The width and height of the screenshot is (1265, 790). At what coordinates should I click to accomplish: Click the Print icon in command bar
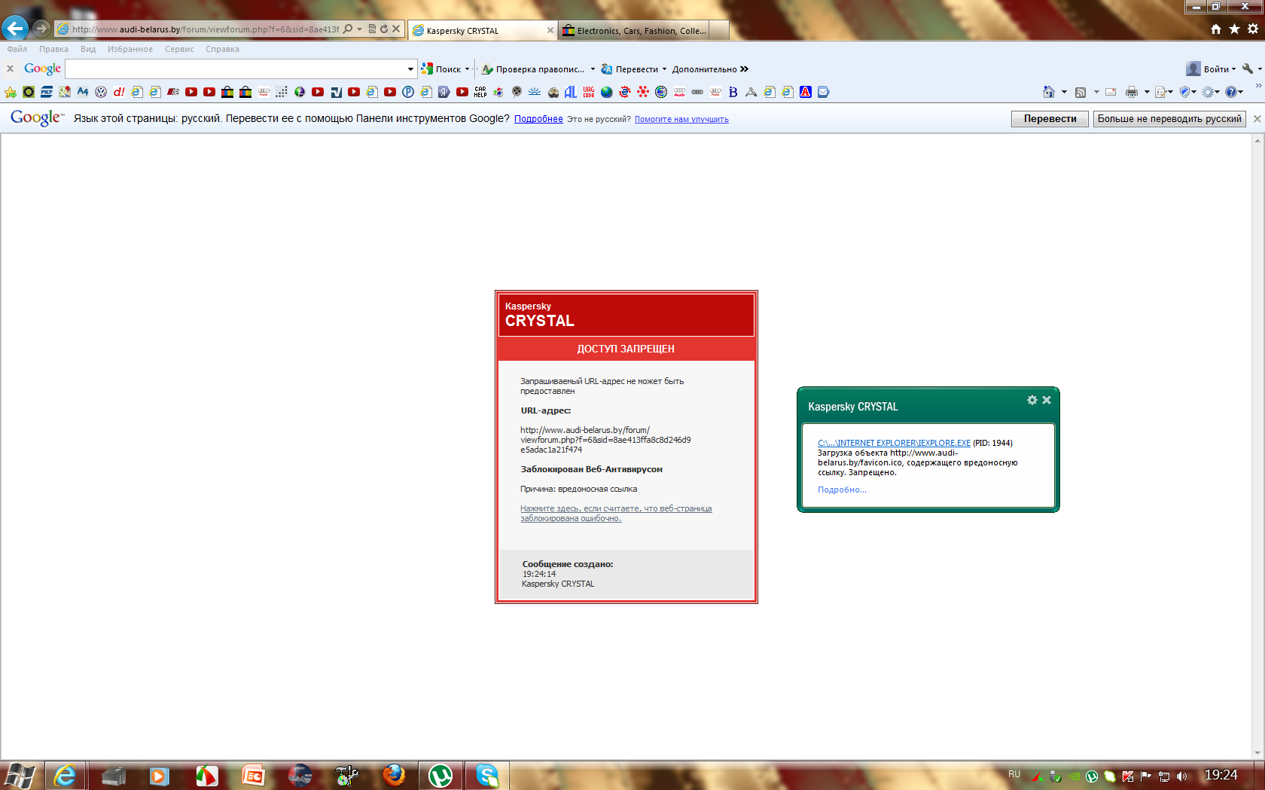point(1132,92)
